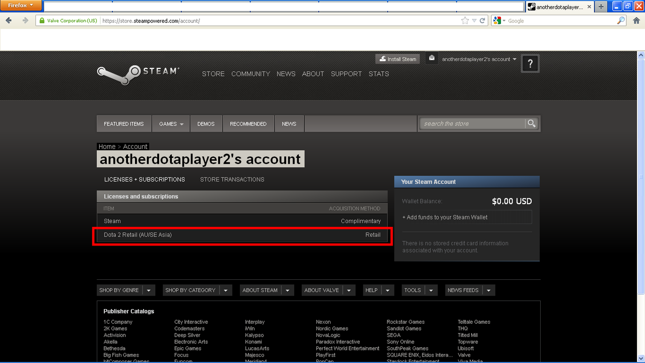Select the anotherdotaplayer browser tab
The height and width of the screenshot is (363, 645).
click(559, 7)
